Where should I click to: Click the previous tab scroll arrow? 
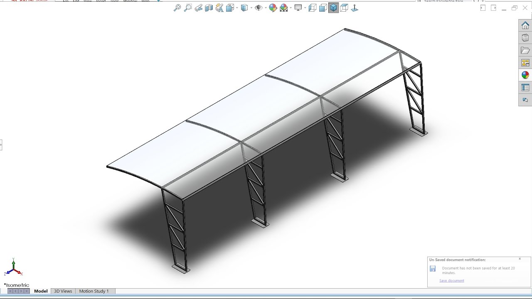(x=16, y=291)
